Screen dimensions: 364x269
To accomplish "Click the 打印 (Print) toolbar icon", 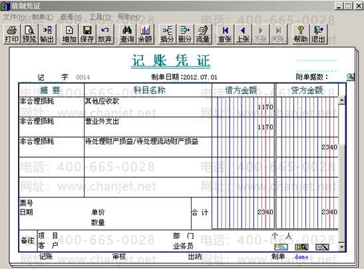I will click(x=11, y=35).
